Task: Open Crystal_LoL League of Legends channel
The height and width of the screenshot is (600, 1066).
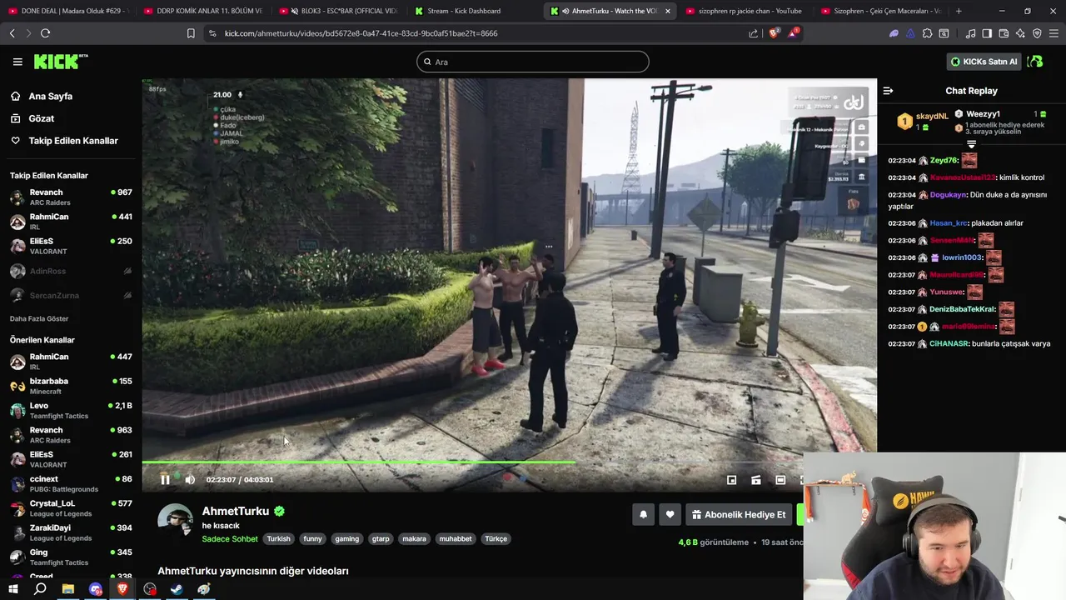Action: click(x=71, y=508)
